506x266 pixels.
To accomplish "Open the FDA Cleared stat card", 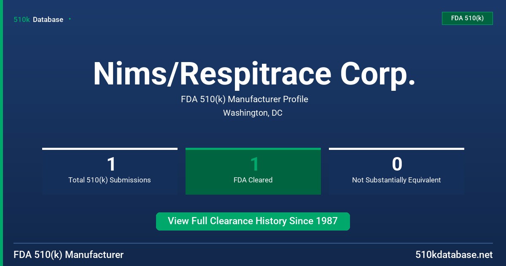I will click(253, 171).
